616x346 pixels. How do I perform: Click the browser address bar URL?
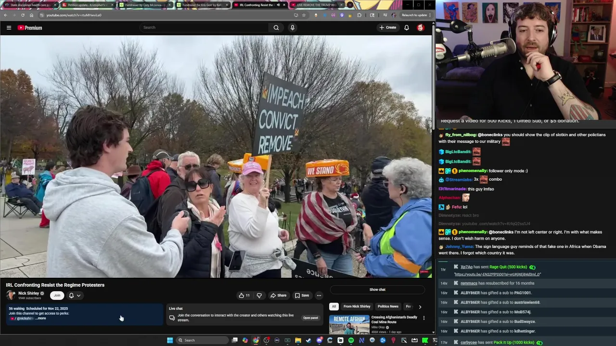coord(74,15)
